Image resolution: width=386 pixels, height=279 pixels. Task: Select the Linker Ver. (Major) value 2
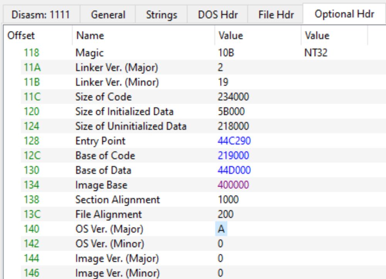point(220,68)
